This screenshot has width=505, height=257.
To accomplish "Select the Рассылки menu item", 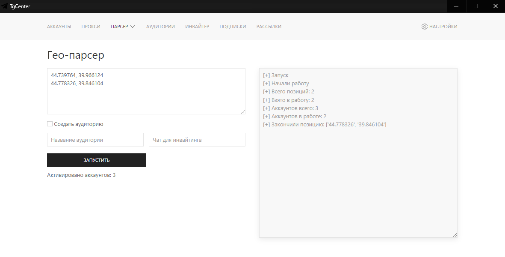I will pyautogui.click(x=269, y=27).
